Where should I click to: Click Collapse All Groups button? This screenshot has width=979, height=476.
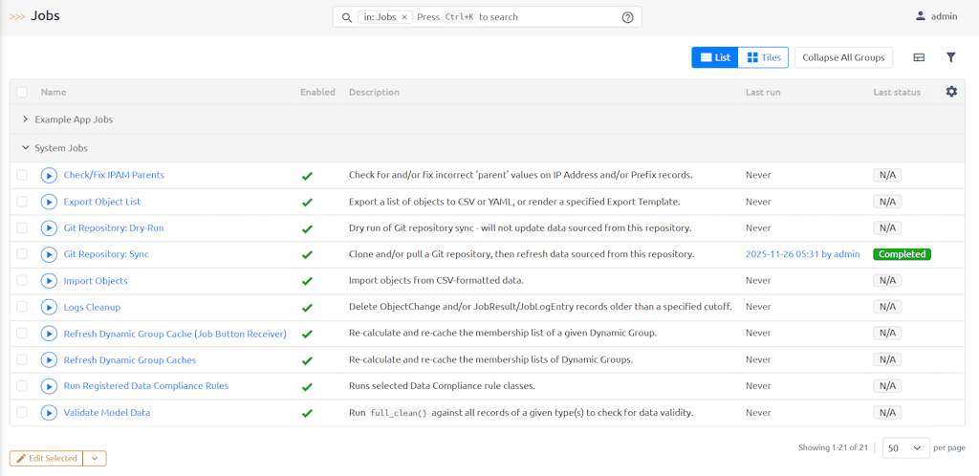click(x=843, y=57)
